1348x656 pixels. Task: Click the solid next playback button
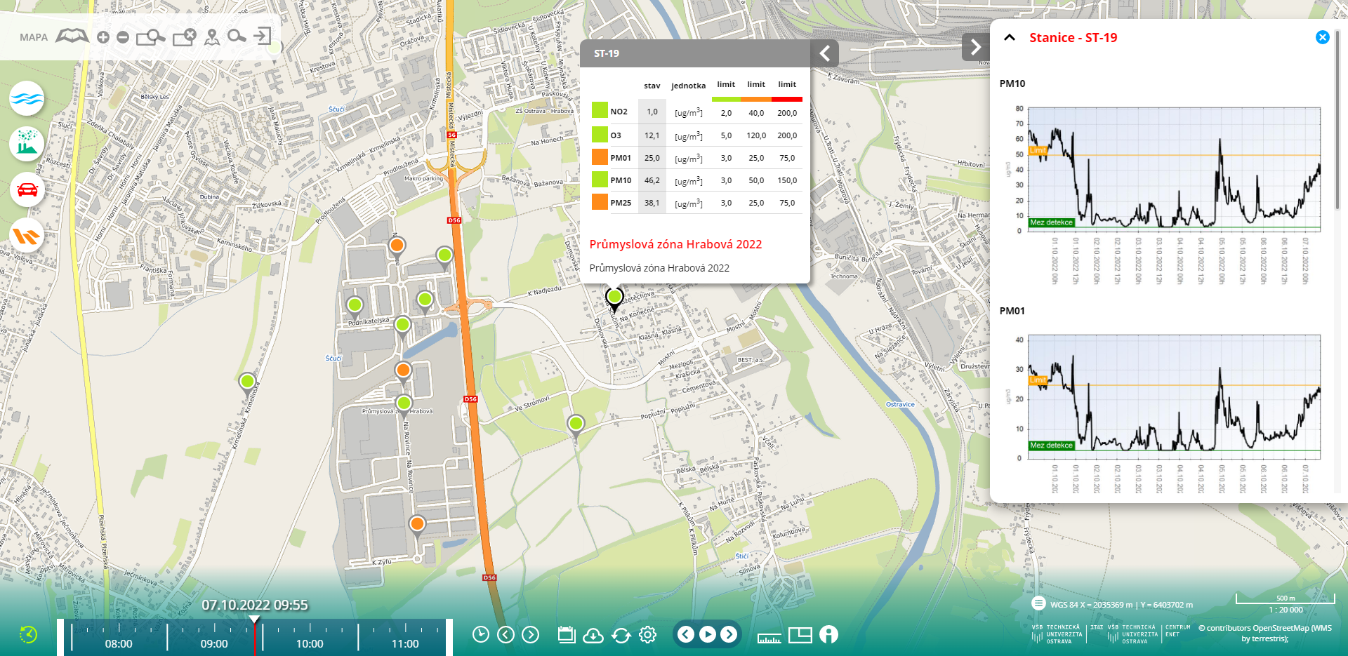(729, 634)
